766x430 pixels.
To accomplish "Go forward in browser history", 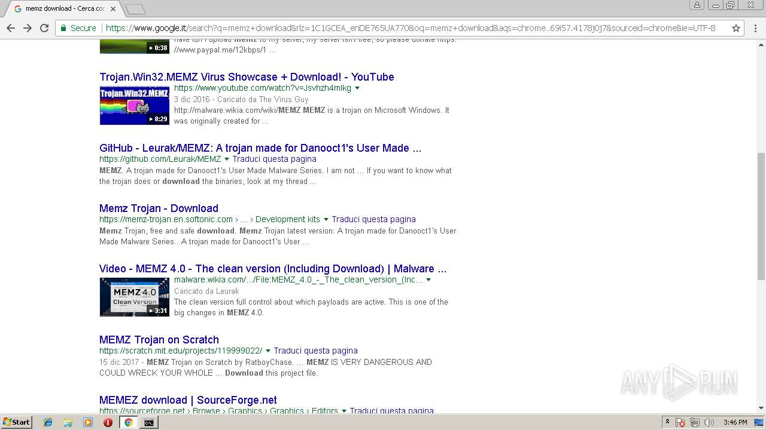I will click(28, 28).
